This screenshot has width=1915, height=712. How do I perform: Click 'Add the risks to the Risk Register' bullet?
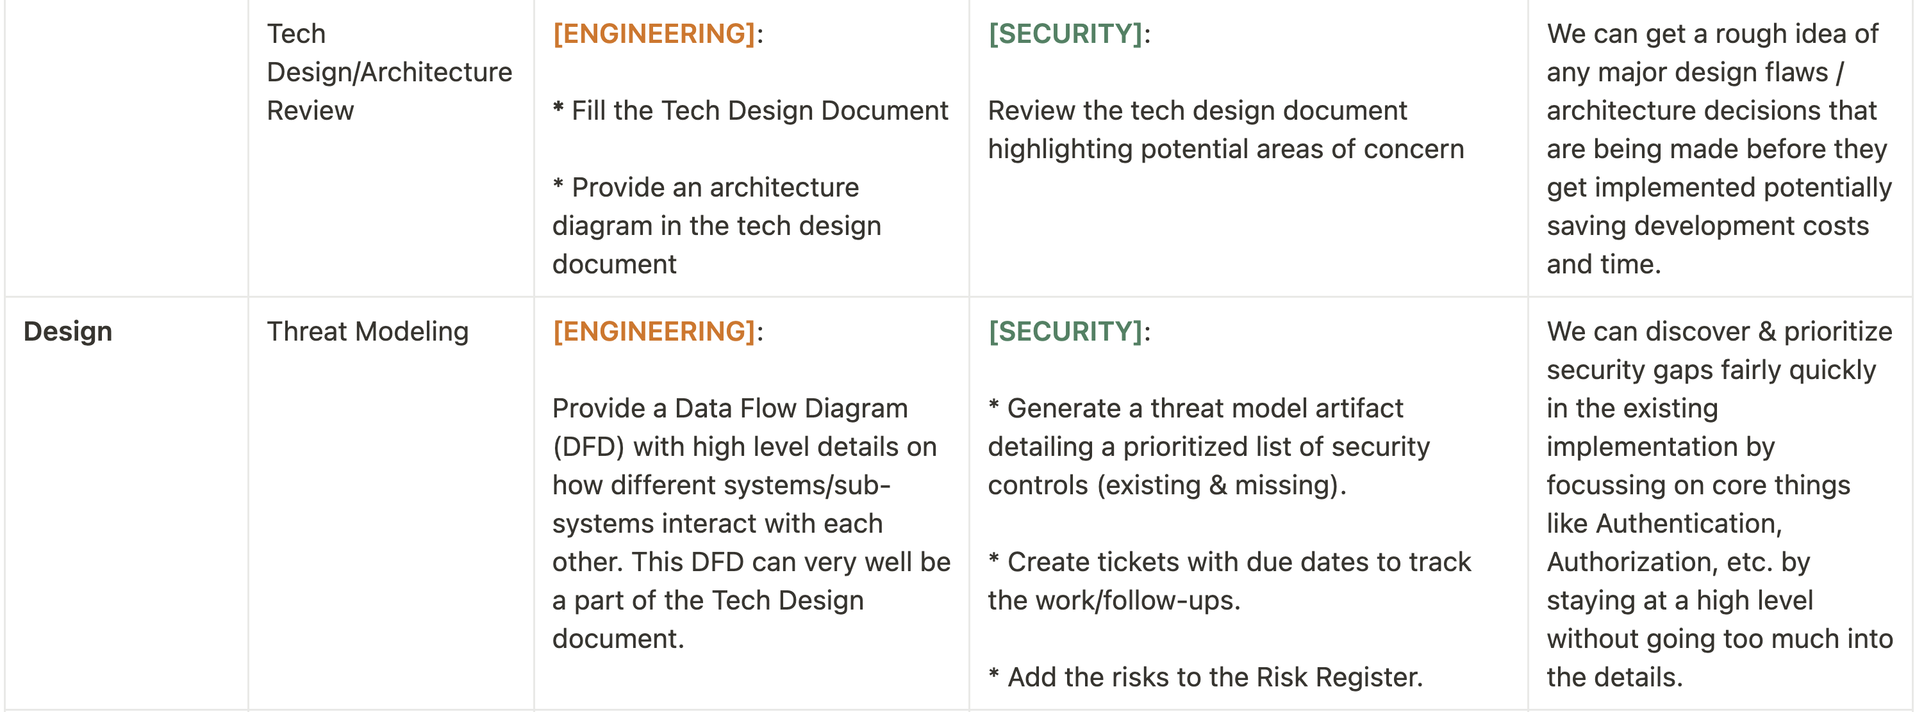(x=1205, y=677)
